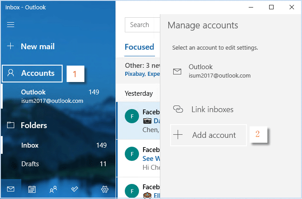The height and width of the screenshot is (199, 302).
Task: Maximize the Outlook window
Action: click(271, 7)
